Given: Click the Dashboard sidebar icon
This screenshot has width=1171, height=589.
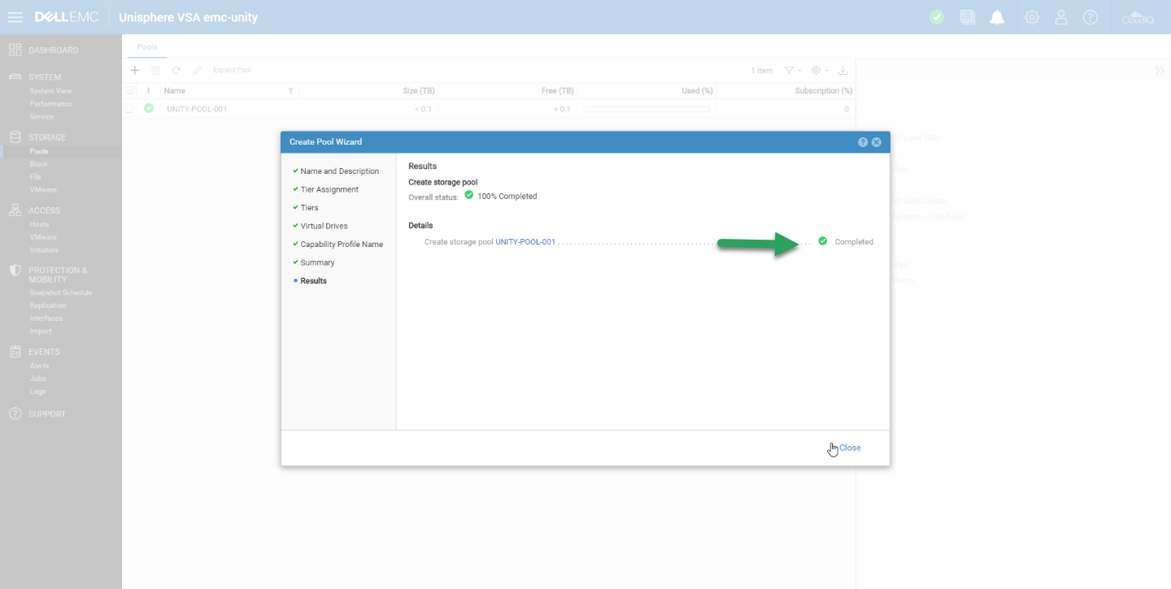Looking at the screenshot, I should click(15, 50).
